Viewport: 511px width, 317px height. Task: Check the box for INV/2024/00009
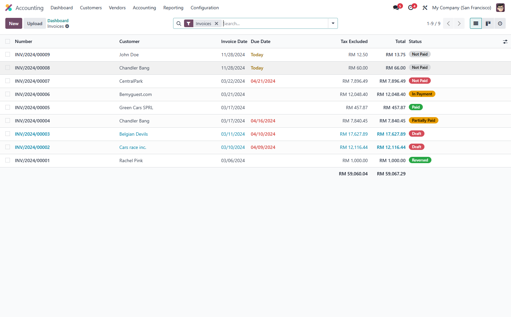pos(8,54)
